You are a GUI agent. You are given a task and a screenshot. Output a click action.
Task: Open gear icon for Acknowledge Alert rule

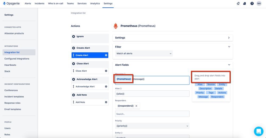click(x=106, y=86)
